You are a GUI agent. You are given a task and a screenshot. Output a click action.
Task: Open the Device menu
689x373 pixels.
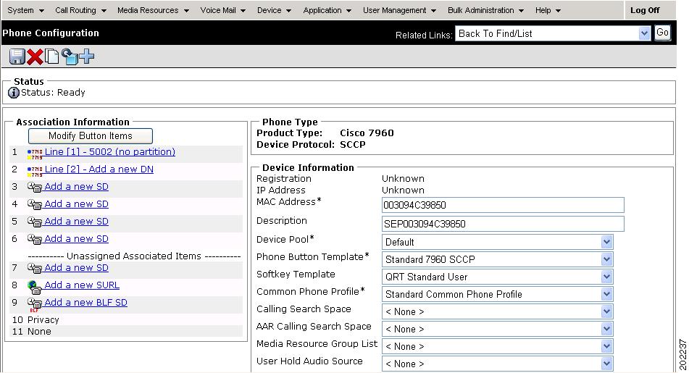(x=274, y=10)
